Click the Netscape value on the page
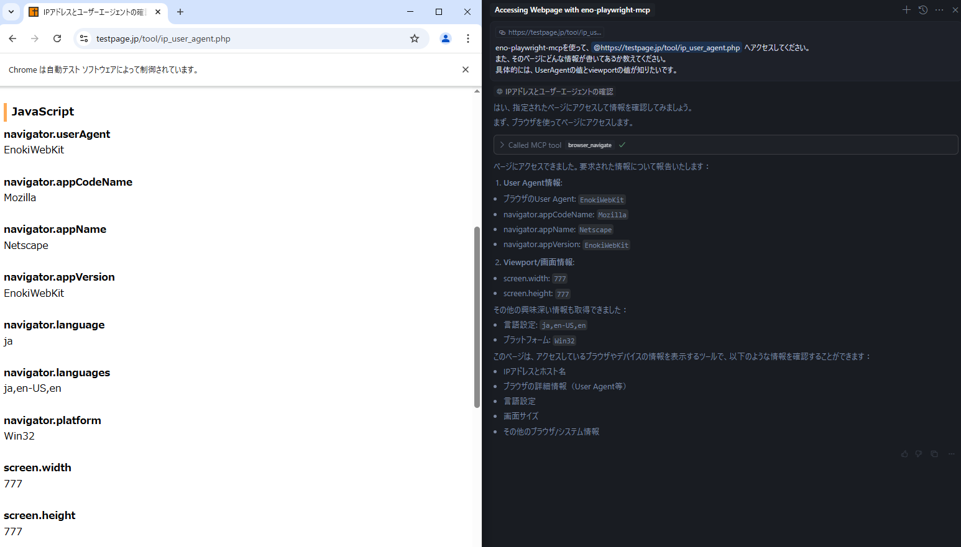Screen dimensions: 961x547 (x=26, y=245)
